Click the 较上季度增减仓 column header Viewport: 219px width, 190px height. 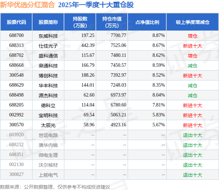pyautogui.click(x=193, y=22)
